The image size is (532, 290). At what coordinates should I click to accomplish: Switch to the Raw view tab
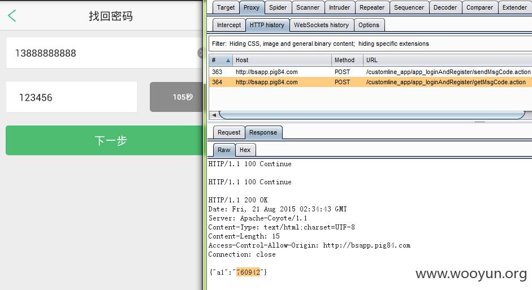[224, 150]
